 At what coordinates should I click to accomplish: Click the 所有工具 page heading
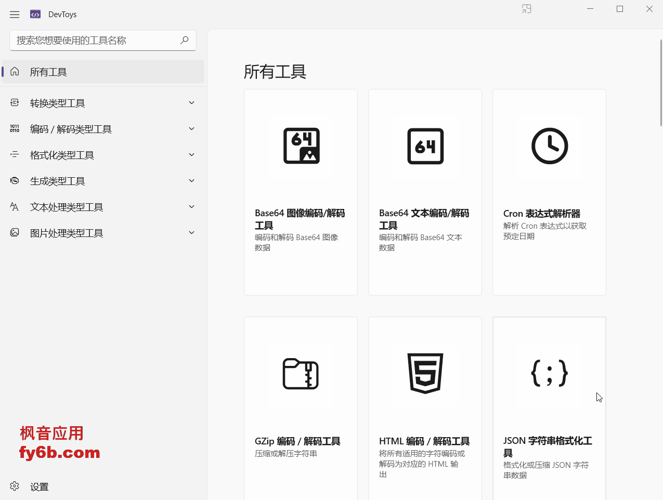(275, 72)
